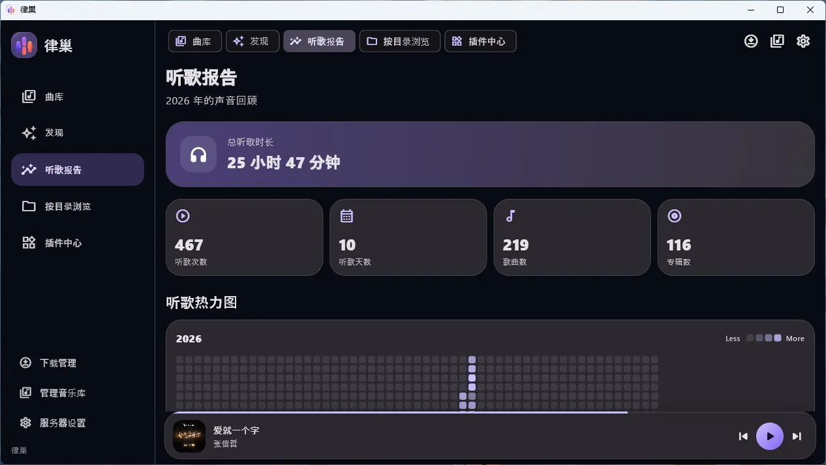Screen dimensions: 826x465
Task: Open 按目录浏览 in the left sidebar
Action: coord(78,206)
